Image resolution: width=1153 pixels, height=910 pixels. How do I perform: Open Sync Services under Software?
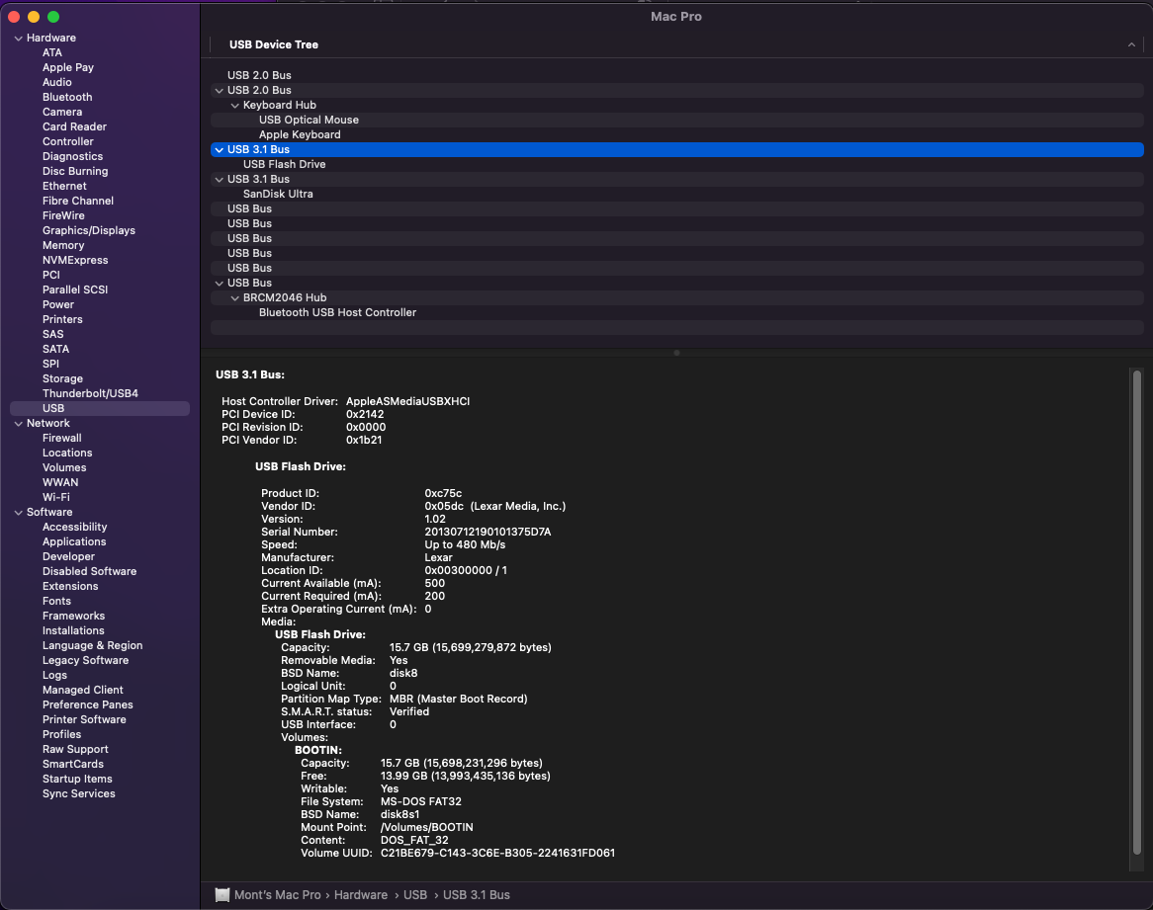pos(79,793)
